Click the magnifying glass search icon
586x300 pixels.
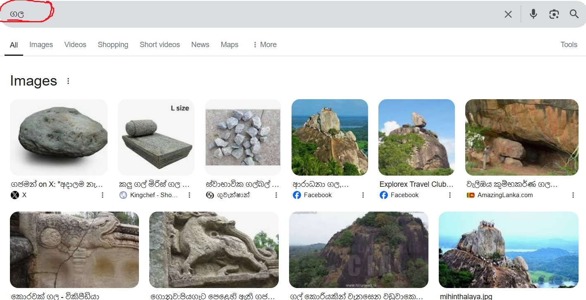[x=574, y=14]
